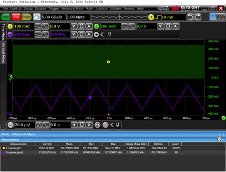Move channel 2 offset down arrow
This screenshot has width=226, height=172.
click(160, 26)
